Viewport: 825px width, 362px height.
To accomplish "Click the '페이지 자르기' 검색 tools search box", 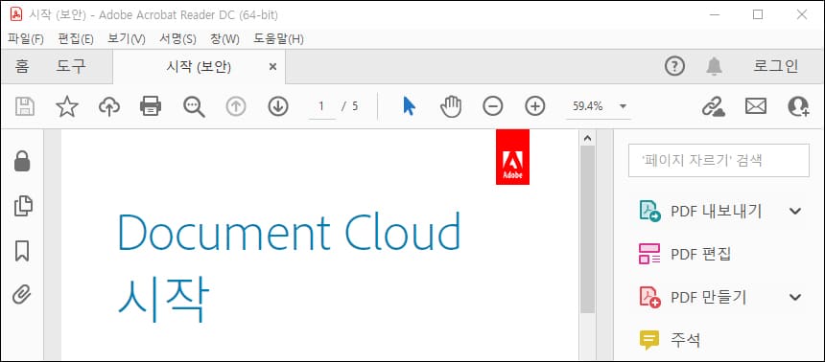I will (x=719, y=160).
